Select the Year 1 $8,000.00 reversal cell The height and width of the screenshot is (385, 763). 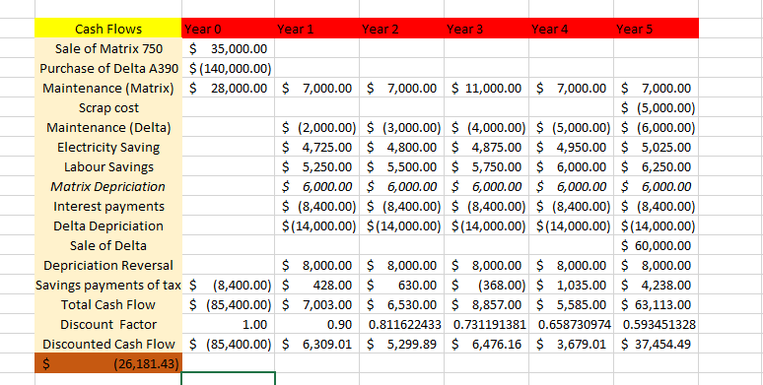[316, 266]
